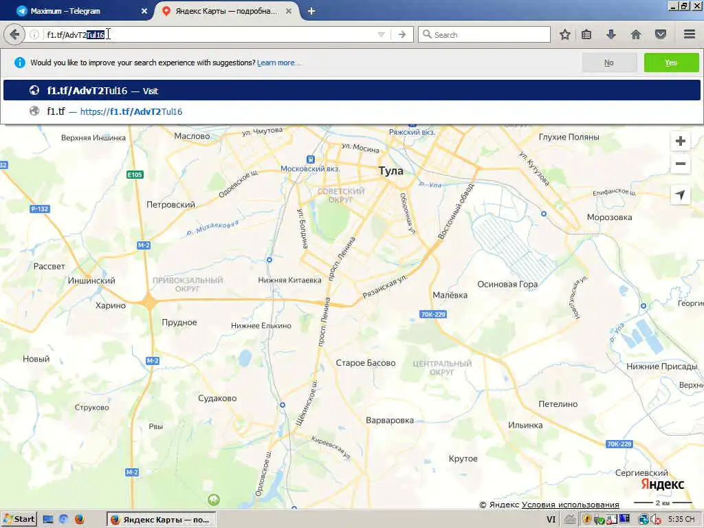Click the Firefox Search input field
704x528 pixels.
pos(484,34)
